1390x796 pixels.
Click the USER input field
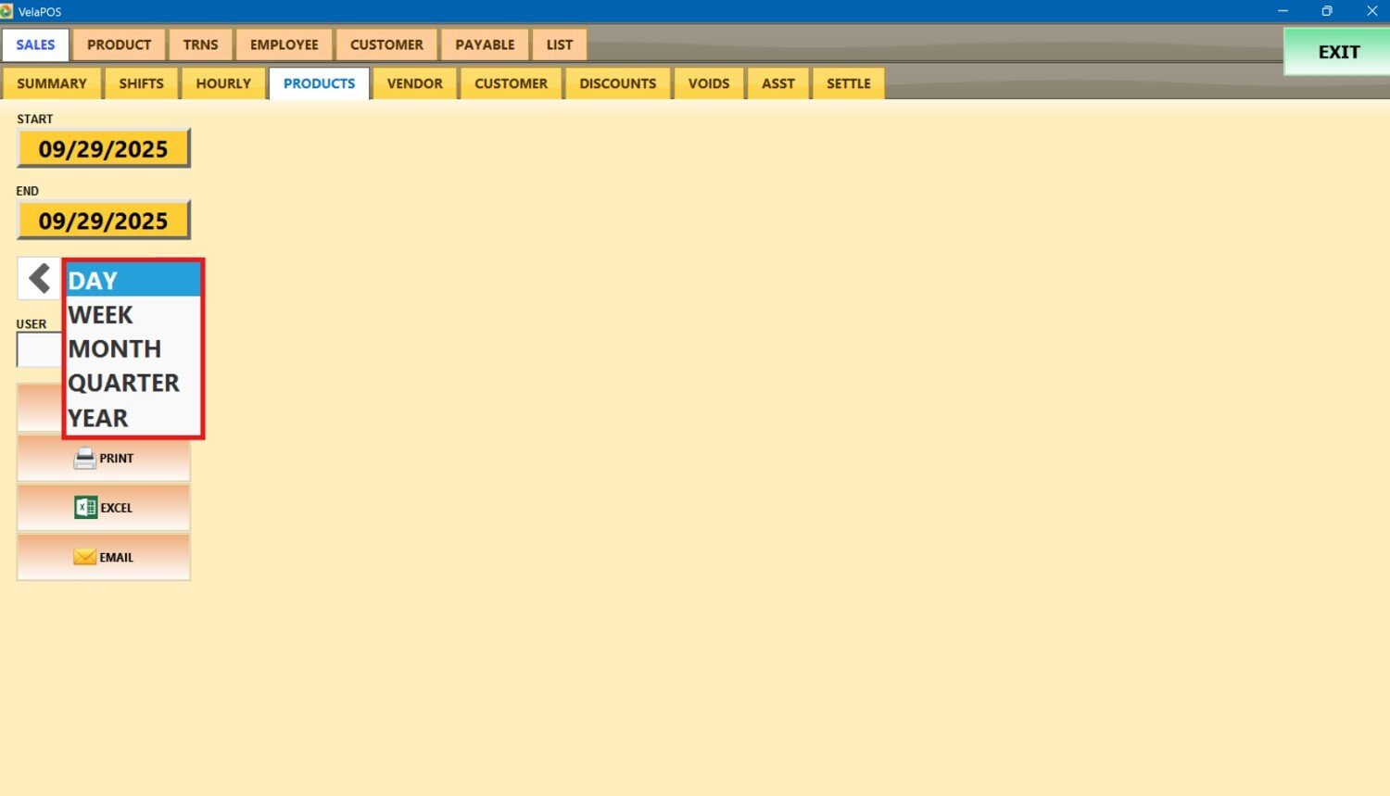point(39,350)
